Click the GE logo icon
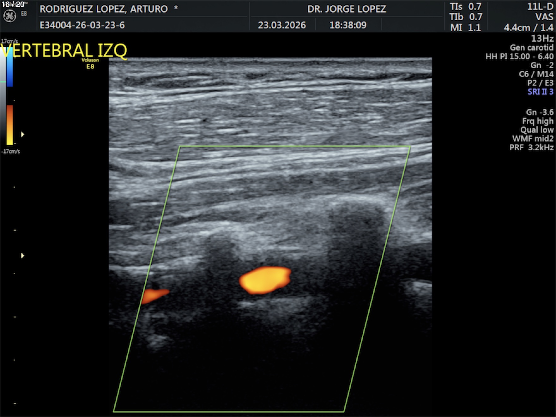This screenshot has height=417, width=556. coord(9,16)
